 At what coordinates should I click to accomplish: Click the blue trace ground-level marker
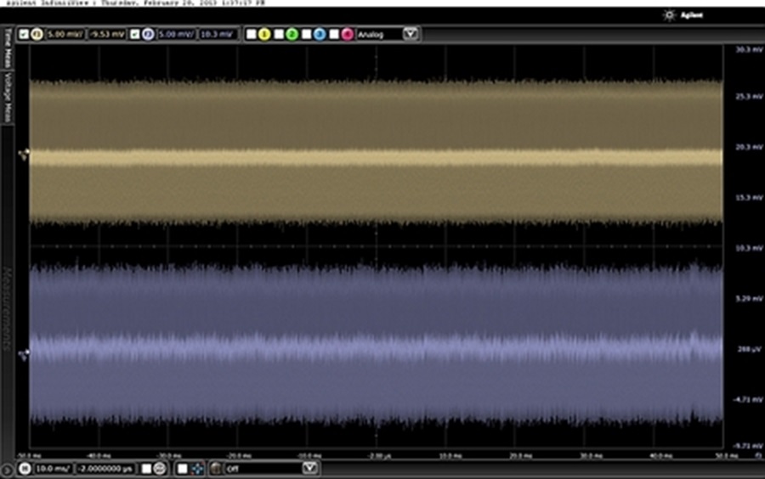point(24,355)
